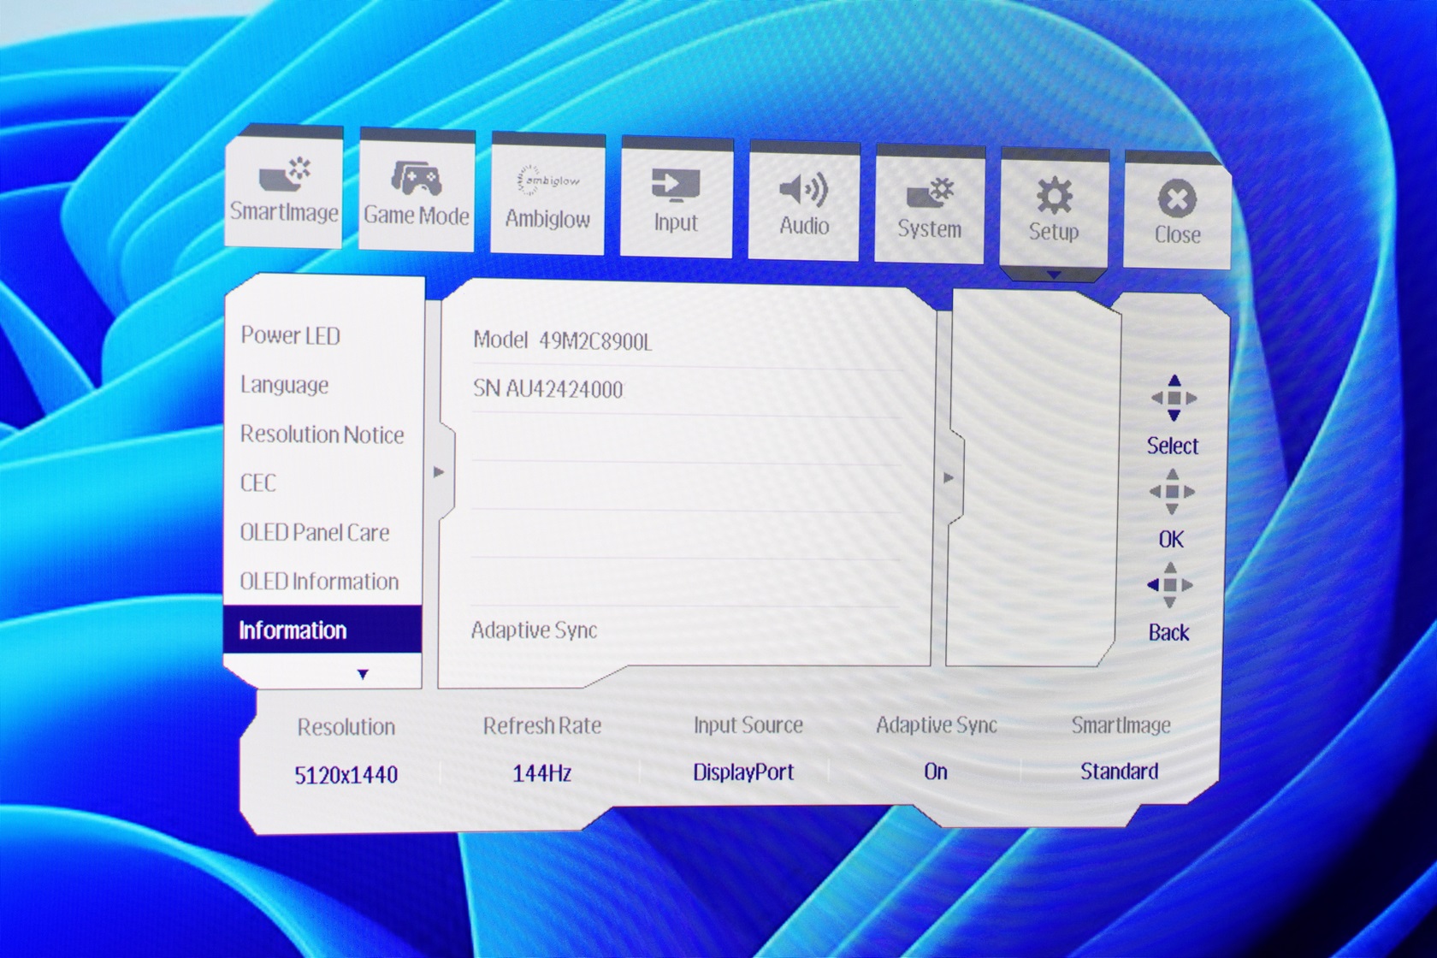The width and height of the screenshot is (1437, 958).
Task: Click the Adaptive Sync On status value
Action: (936, 772)
